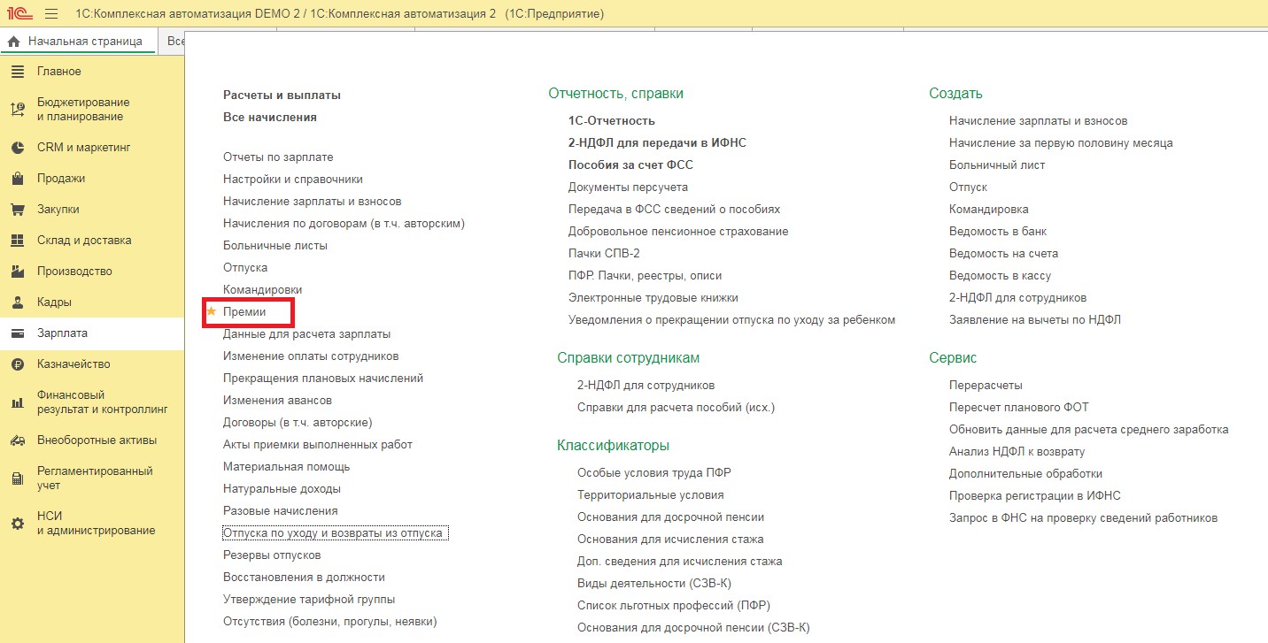Switch to the Начальная страница tab
Image resolution: width=1268 pixels, height=643 pixels.
(x=77, y=42)
